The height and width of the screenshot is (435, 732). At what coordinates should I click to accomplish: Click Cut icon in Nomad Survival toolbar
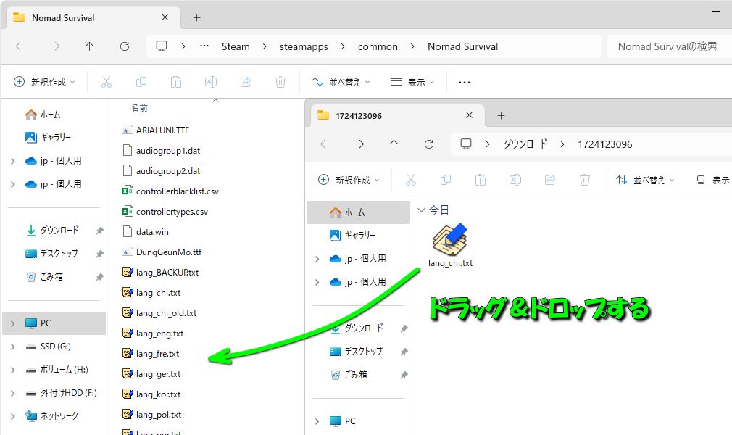pos(107,82)
